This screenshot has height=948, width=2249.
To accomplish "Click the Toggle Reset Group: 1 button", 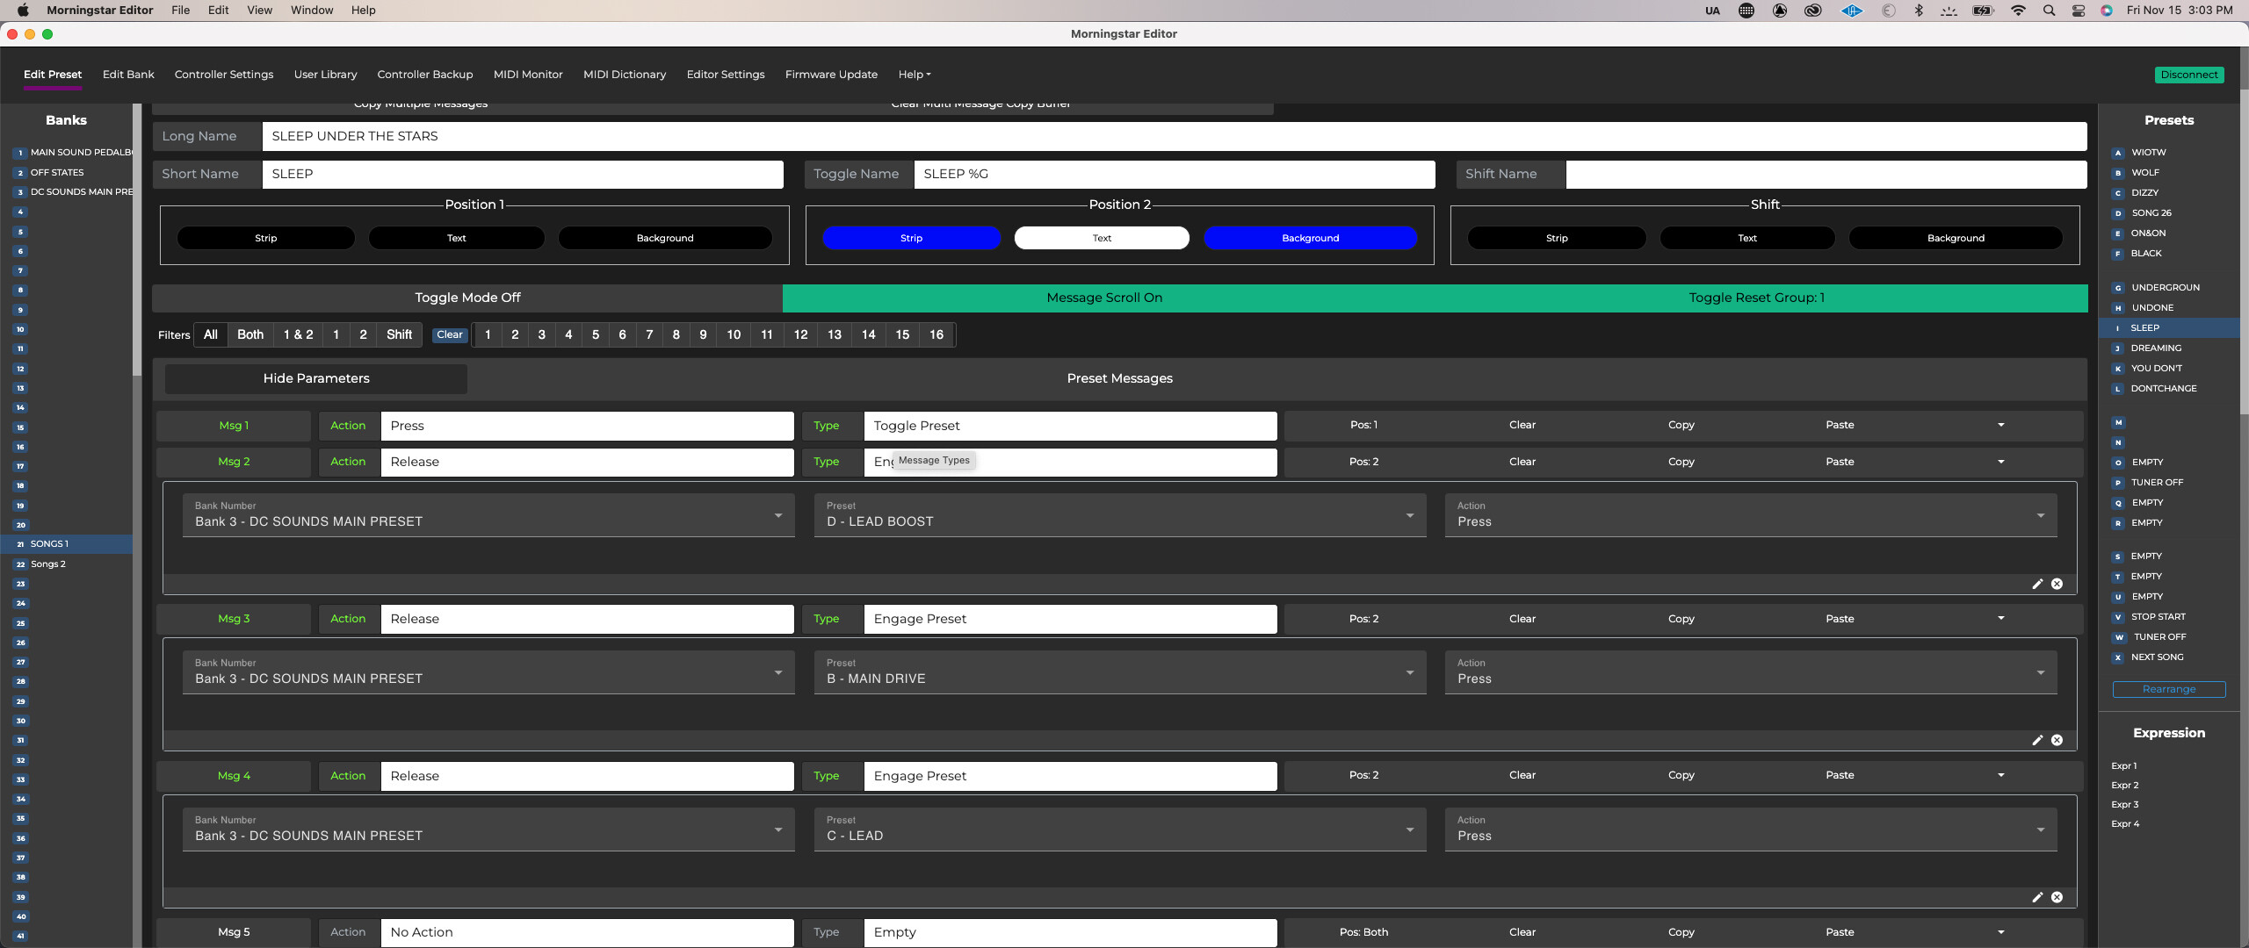I will [x=1757, y=298].
